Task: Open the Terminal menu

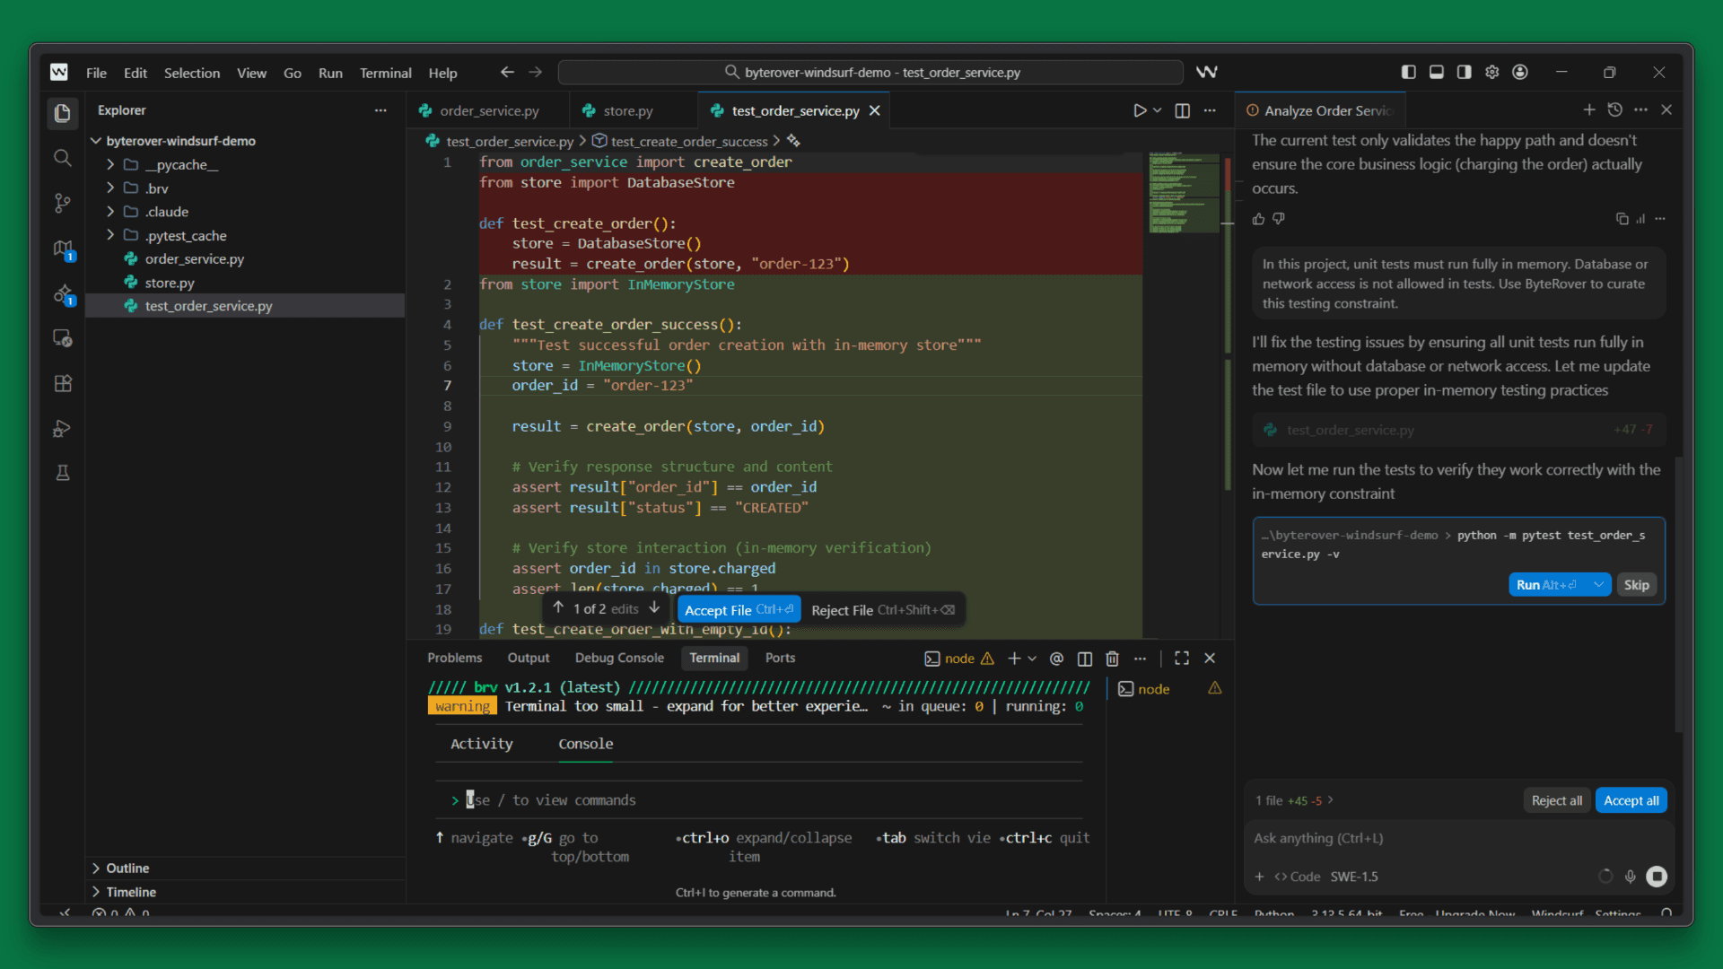Action: click(385, 73)
